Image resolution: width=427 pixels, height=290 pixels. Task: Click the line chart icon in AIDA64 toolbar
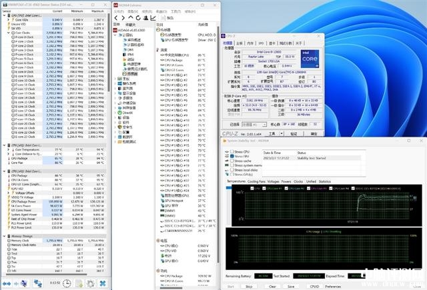(x=153, y=18)
